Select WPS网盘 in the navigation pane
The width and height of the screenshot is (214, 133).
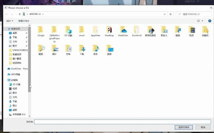click(15, 74)
